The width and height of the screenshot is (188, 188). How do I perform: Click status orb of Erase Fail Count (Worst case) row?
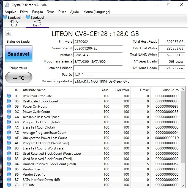click(9, 148)
